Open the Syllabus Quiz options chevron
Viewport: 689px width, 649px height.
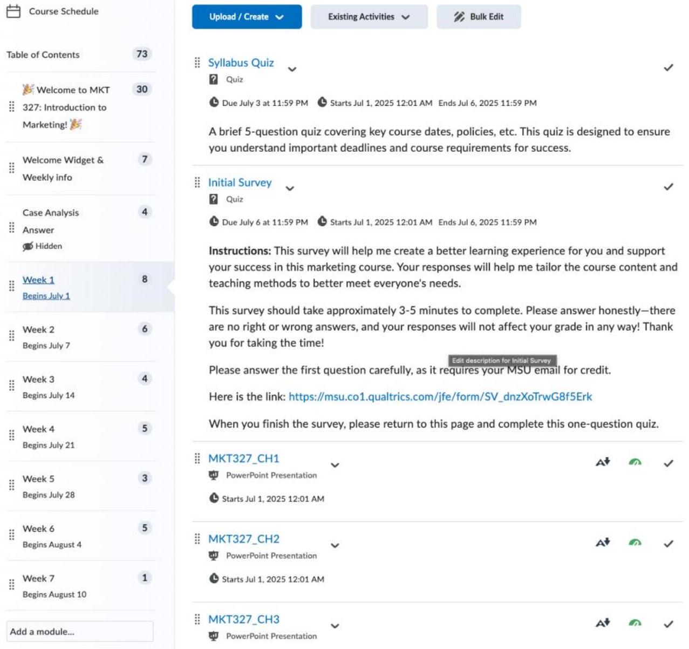[x=292, y=69]
